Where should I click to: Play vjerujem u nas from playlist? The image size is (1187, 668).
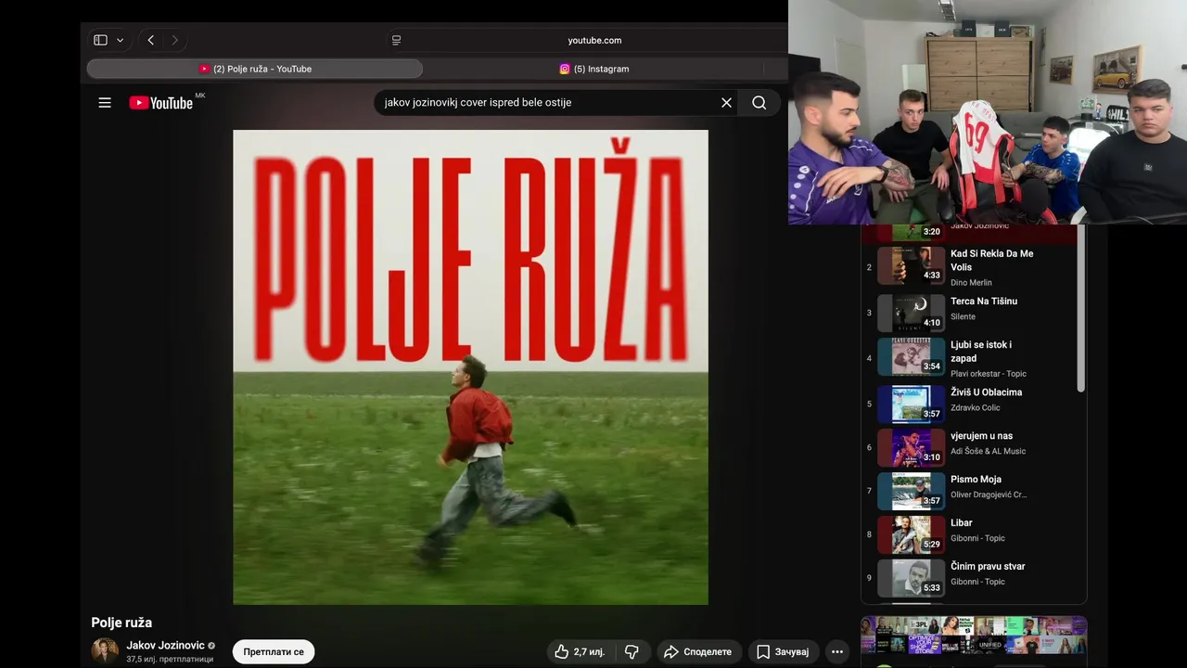(x=981, y=436)
